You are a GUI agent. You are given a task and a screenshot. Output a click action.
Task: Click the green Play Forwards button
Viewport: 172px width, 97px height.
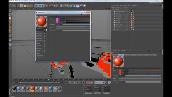[x=75, y=82]
